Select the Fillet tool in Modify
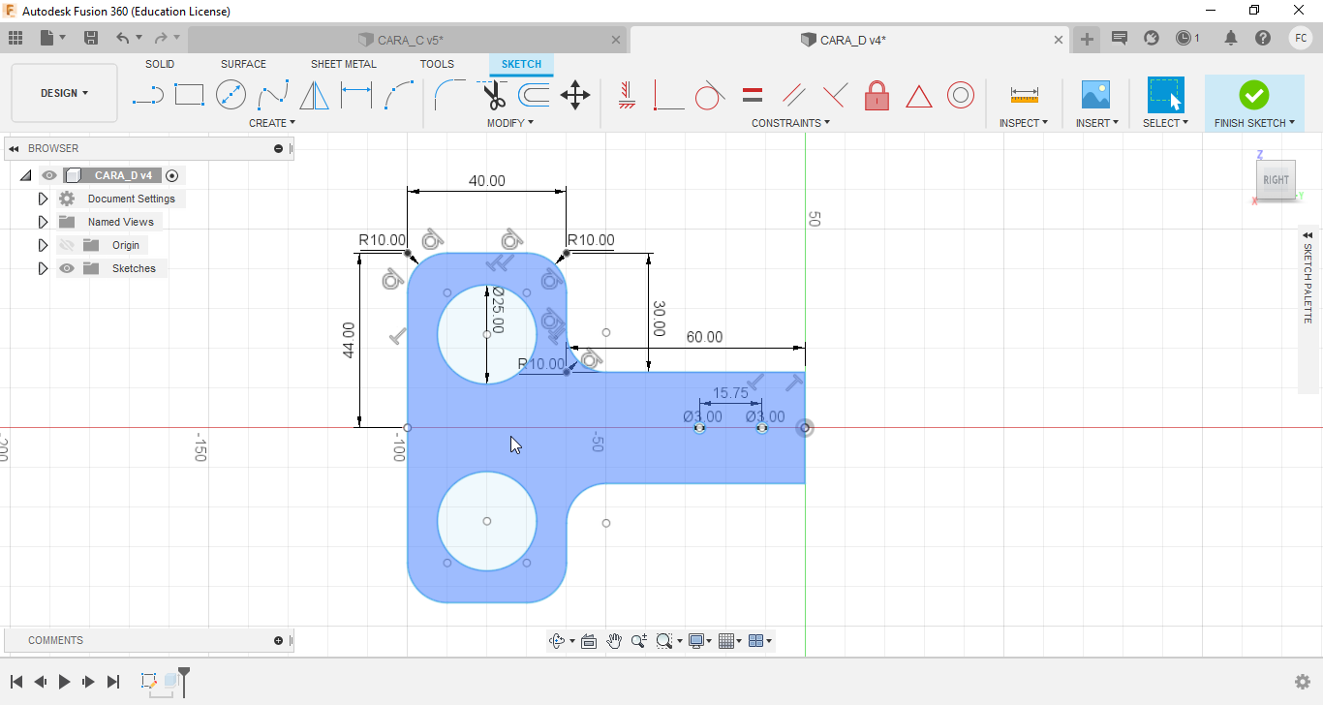 (x=449, y=95)
